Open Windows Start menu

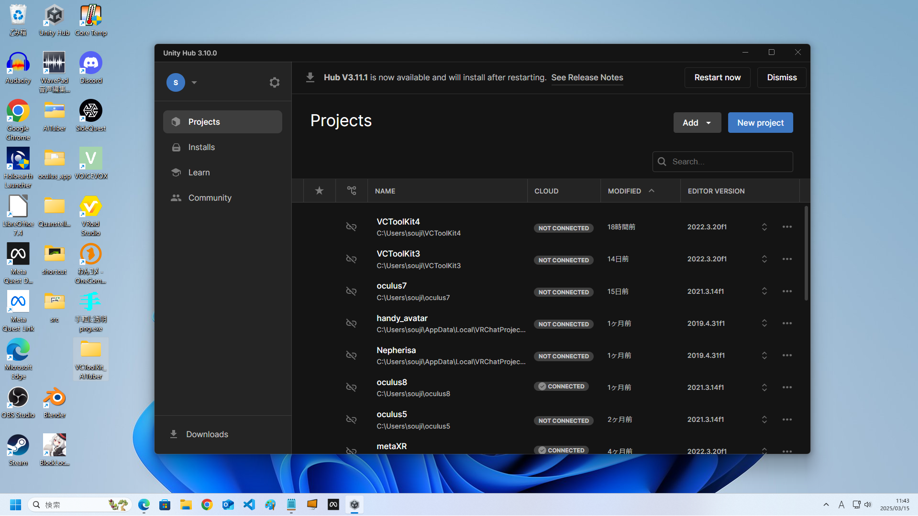(15, 505)
